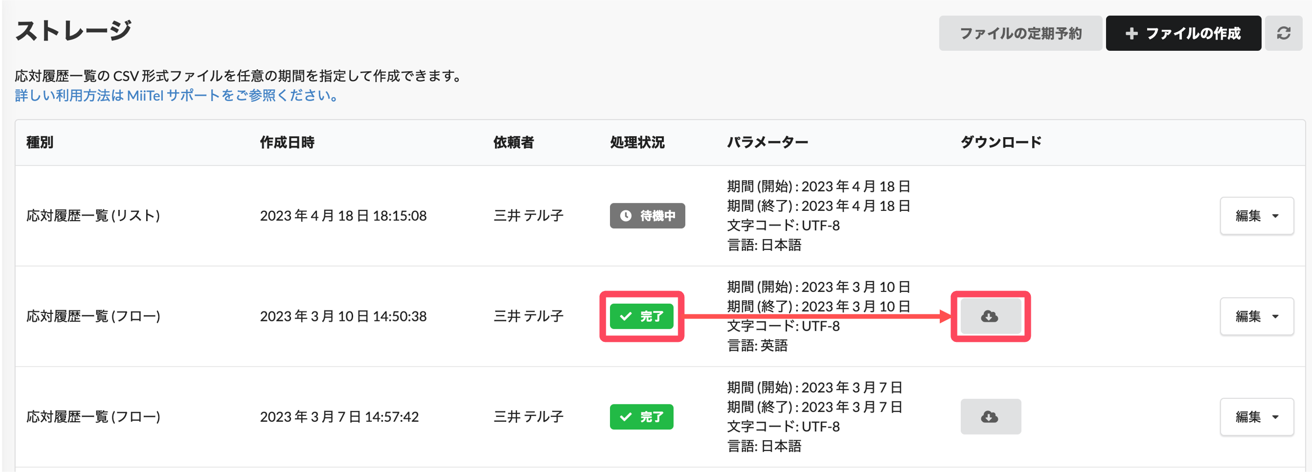The image size is (1312, 472).
Task: Click the パラメーター column header
Action: tap(767, 142)
